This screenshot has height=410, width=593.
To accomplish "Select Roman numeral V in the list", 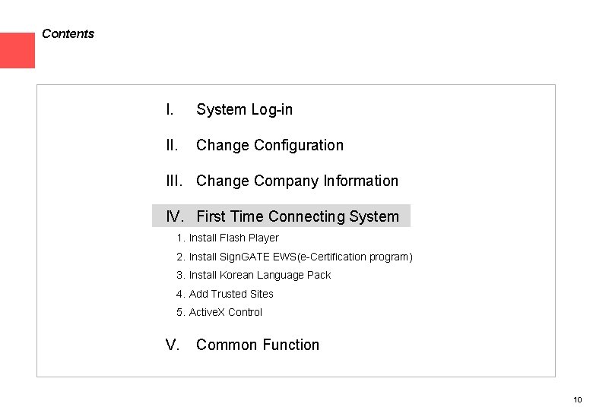I will pyautogui.click(x=173, y=345).
